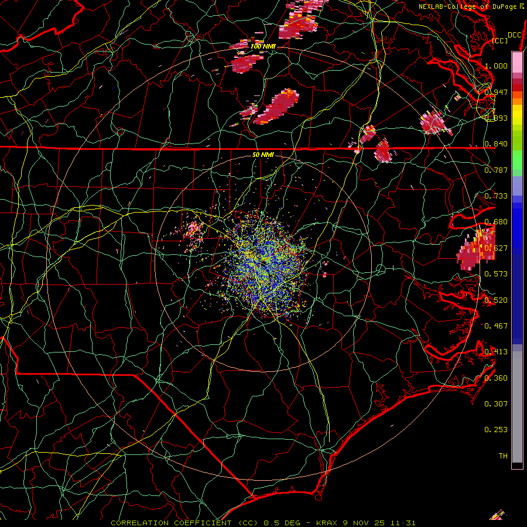Screen dimensions: 527x527
Task: Click the 100 NMI range ring label
Action: pos(263,46)
